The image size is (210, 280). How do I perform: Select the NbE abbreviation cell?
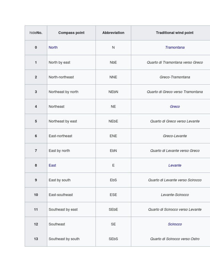point(113,62)
